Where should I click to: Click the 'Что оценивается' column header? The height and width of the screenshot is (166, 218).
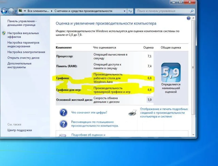click(105, 48)
